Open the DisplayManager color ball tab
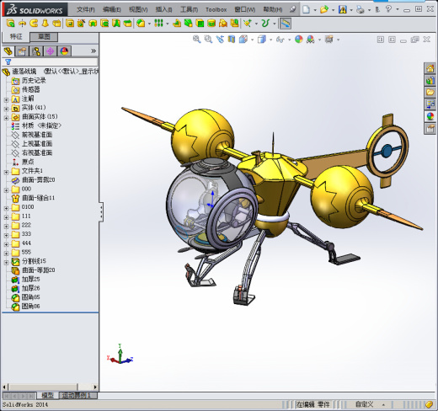 click(64, 51)
